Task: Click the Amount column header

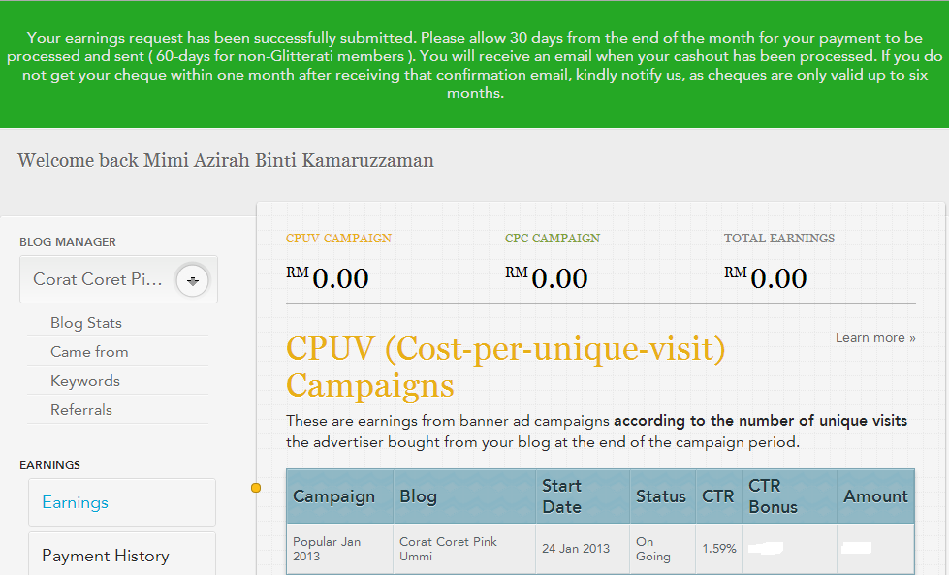Action: click(875, 496)
